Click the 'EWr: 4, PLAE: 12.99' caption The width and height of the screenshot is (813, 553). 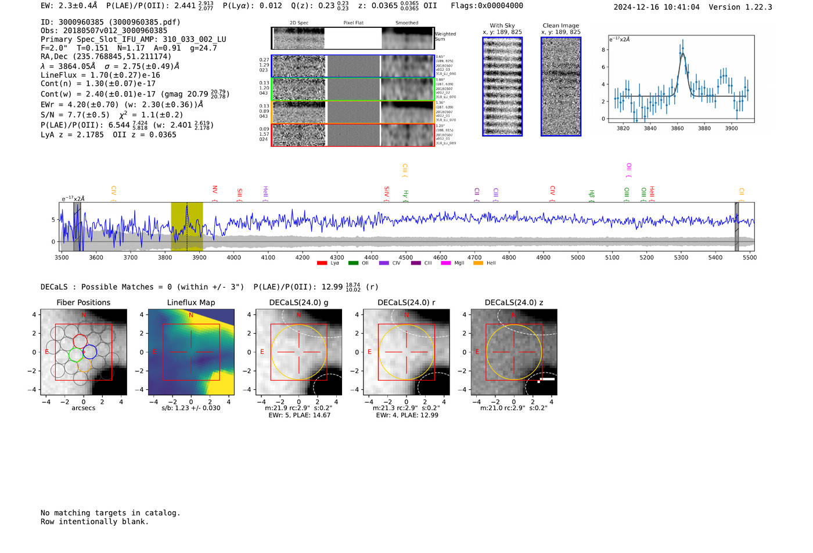tap(406, 415)
